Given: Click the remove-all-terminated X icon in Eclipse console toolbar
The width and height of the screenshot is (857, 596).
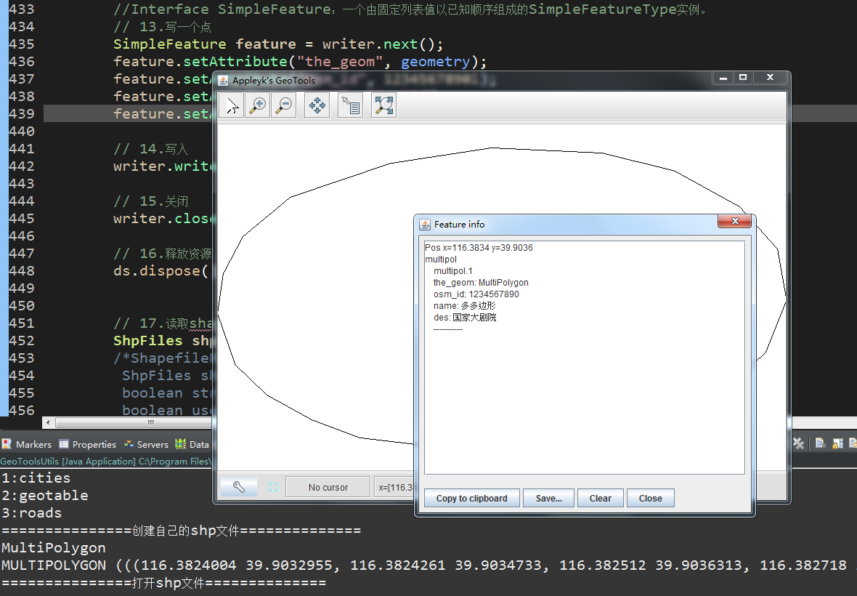Looking at the screenshot, I should click(798, 443).
